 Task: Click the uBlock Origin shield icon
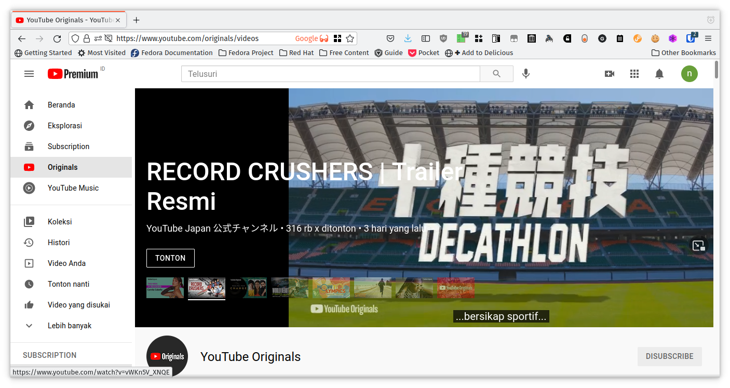[x=443, y=38]
